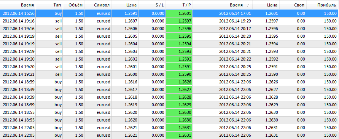This screenshot has height=139, width=339.
Task: Select the sell order opened at 1.2604
Action: click(170, 44)
